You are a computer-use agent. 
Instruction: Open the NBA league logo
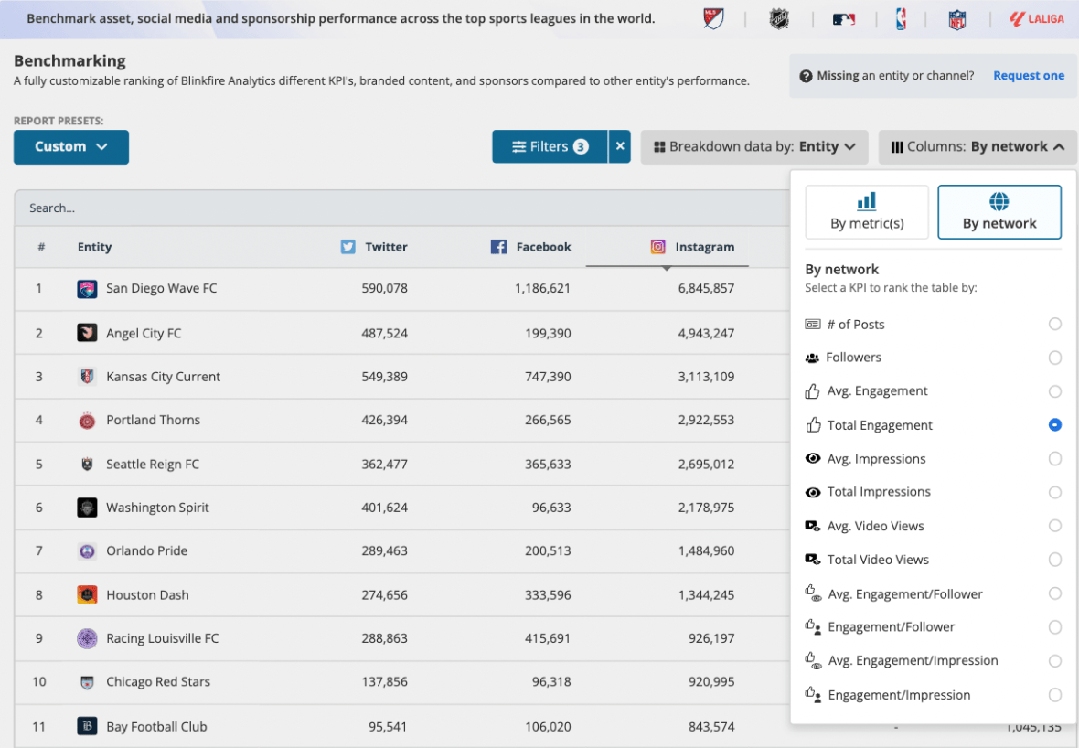[x=902, y=18]
